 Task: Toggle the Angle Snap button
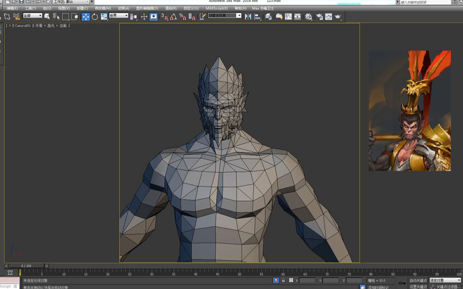[173, 17]
